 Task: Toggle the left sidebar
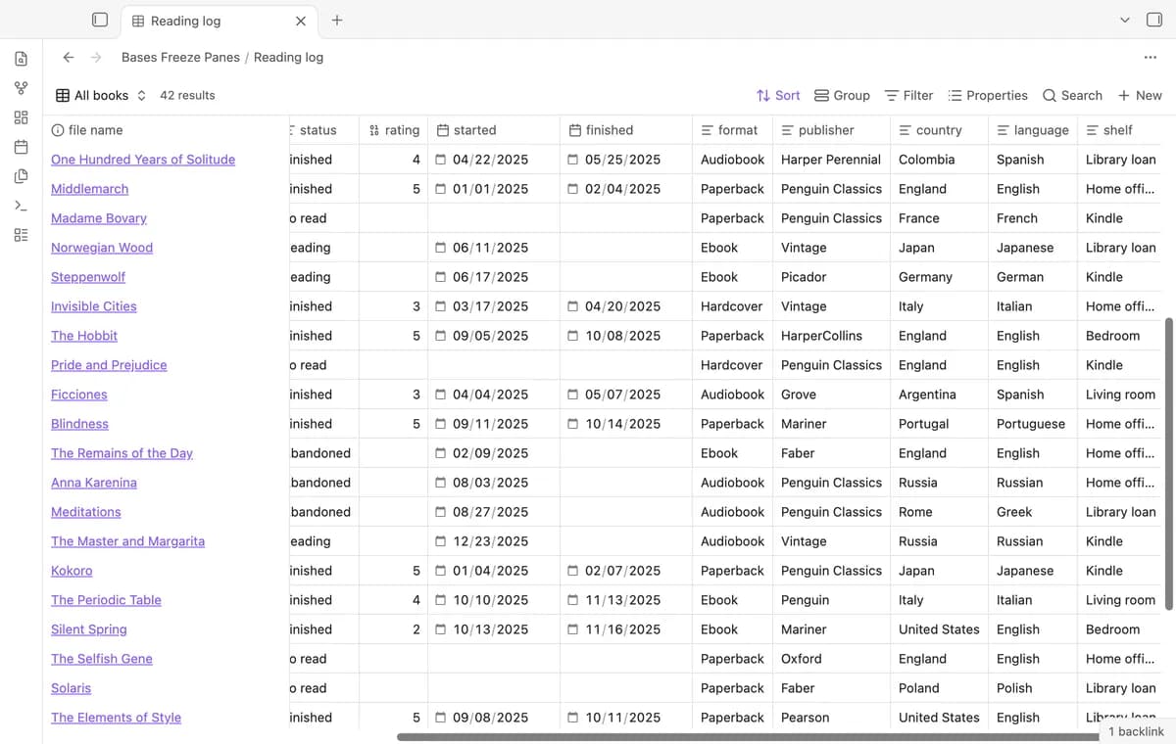tap(99, 20)
